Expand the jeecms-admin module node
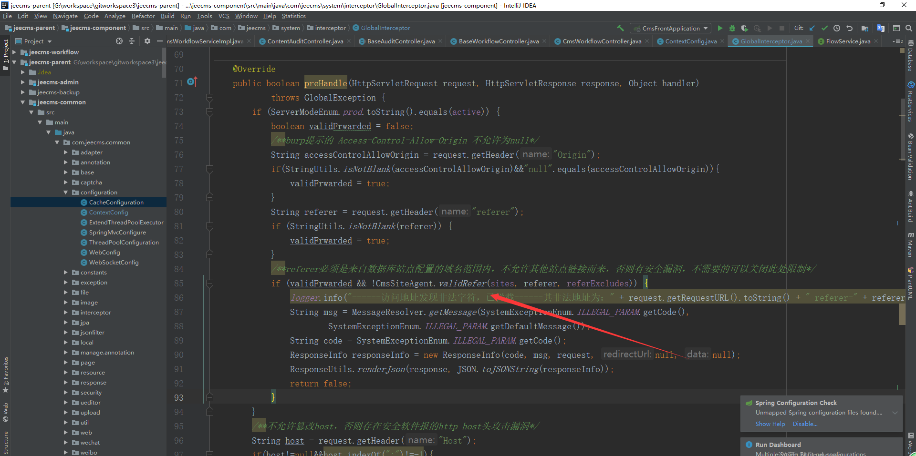Screen dimensions: 916x456 [22, 82]
